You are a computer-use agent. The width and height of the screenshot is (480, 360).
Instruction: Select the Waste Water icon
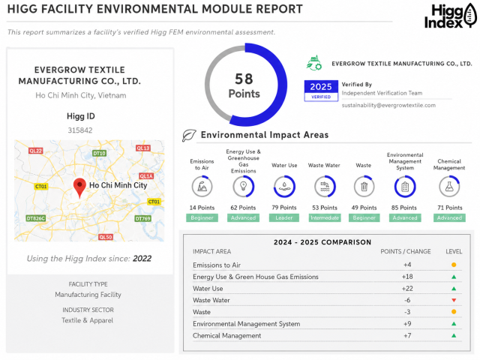click(325, 187)
